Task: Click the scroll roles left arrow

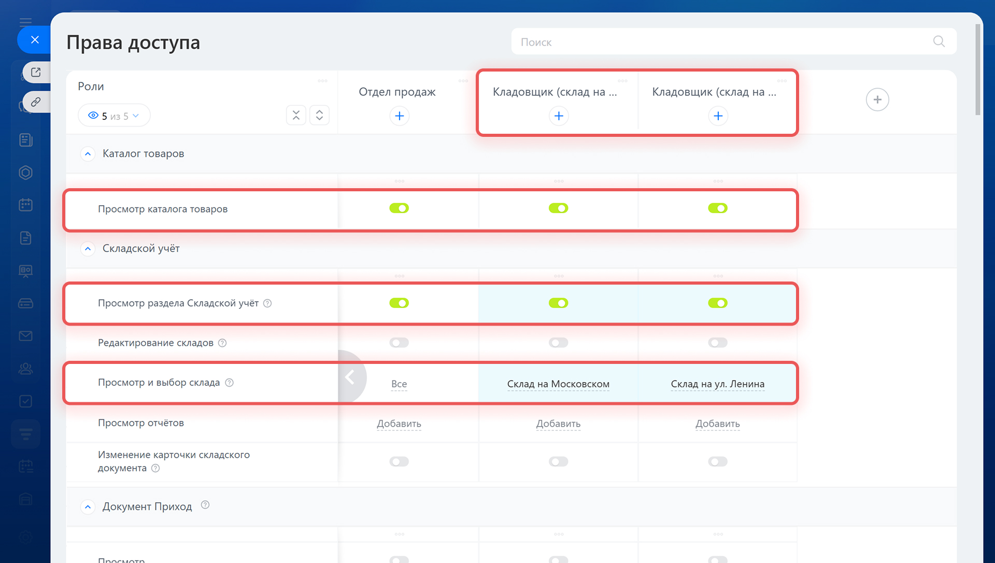Action: pos(350,377)
